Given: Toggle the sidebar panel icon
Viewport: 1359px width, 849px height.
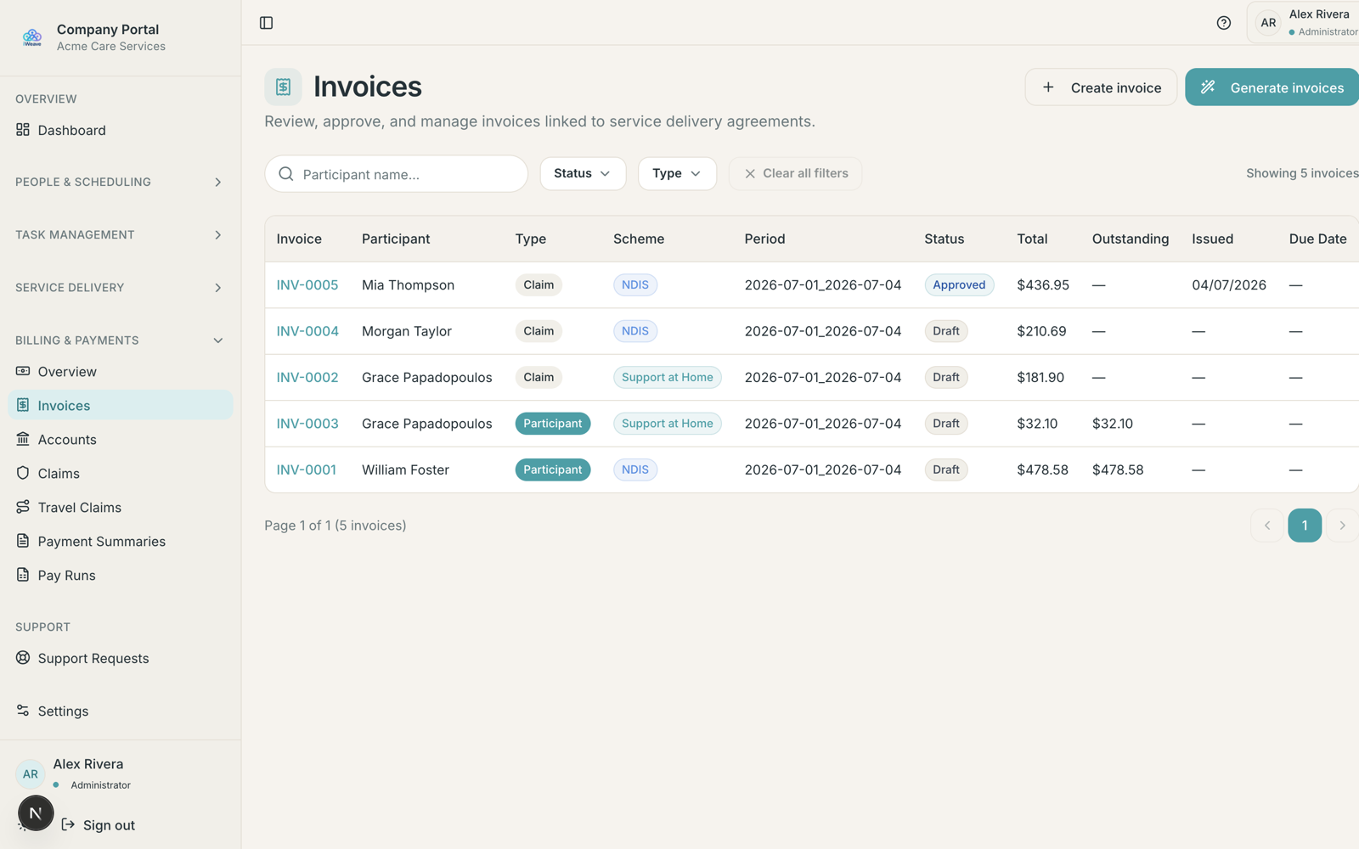Looking at the screenshot, I should (266, 23).
